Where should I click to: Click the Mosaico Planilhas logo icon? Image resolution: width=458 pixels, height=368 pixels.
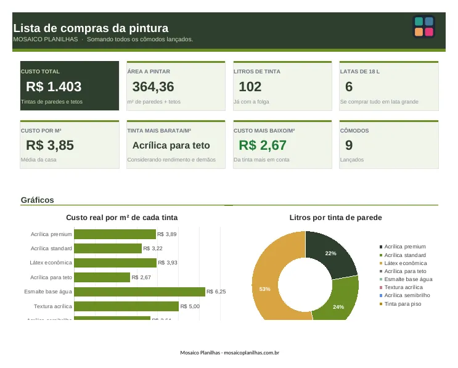[x=424, y=27]
